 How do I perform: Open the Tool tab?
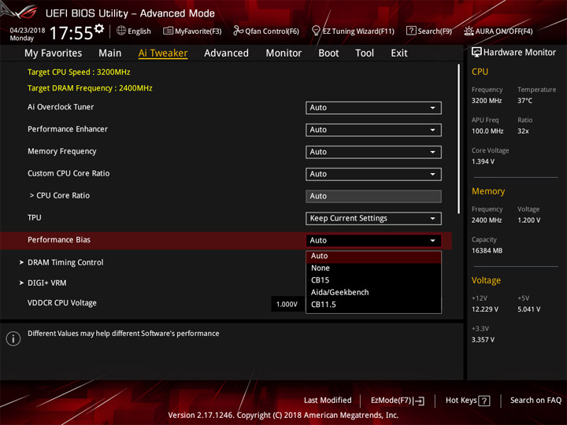click(x=365, y=54)
